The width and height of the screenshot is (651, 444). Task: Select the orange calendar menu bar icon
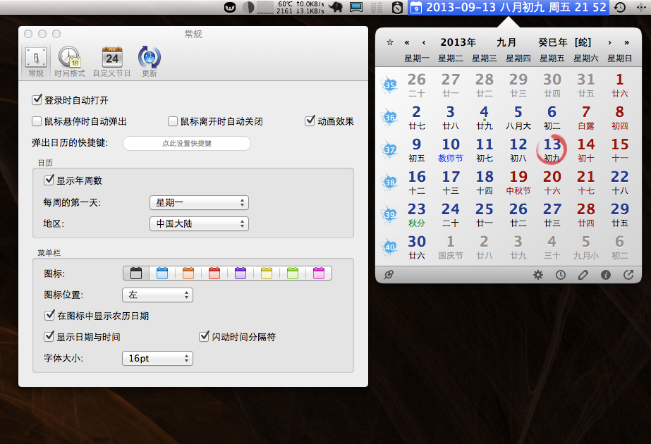[x=188, y=273]
